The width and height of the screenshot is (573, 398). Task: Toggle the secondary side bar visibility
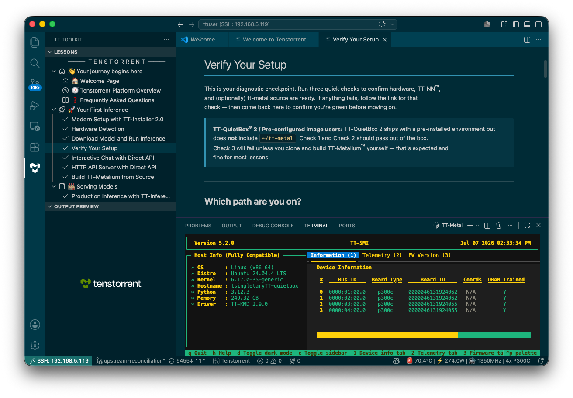(538, 24)
